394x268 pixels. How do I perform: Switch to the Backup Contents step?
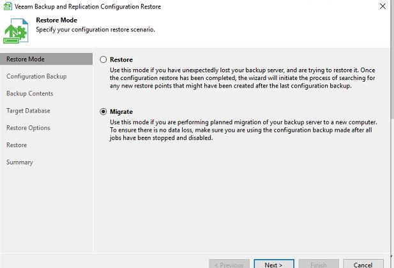click(30, 93)
